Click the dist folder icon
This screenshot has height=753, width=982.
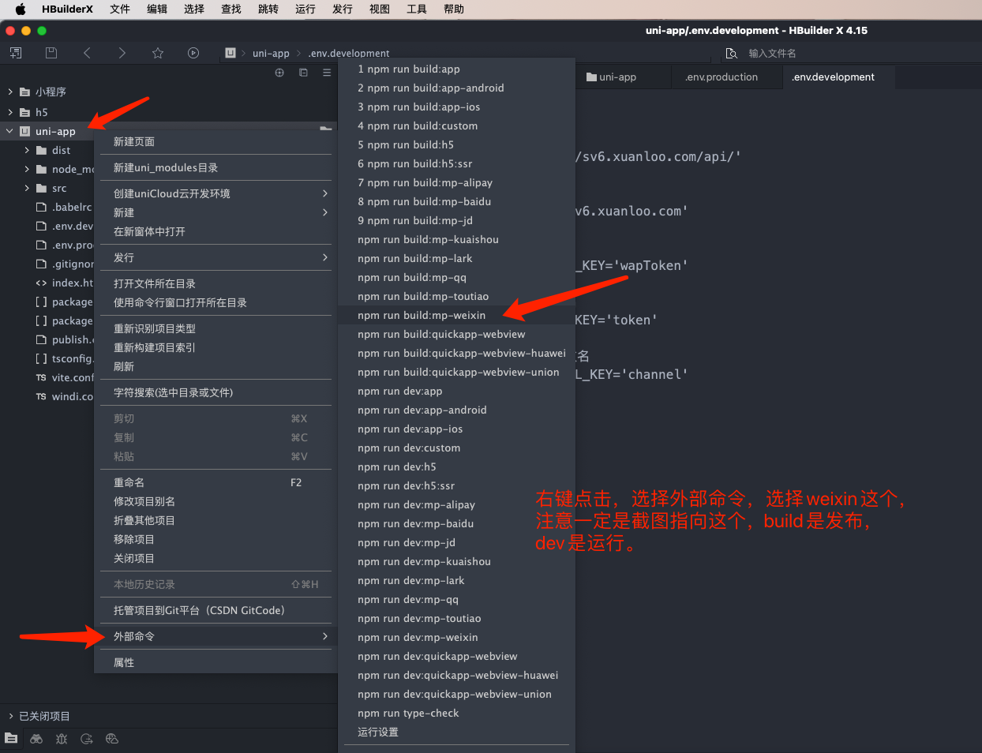[x=42, y=150]
